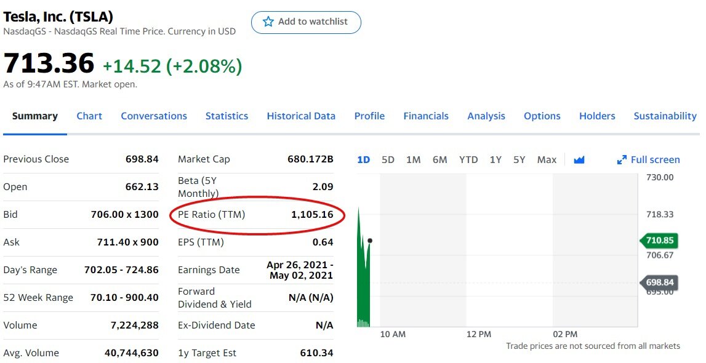
Task: Click the Day's Range value 702.05 - 724.86
Action: (x=122, y=270)
